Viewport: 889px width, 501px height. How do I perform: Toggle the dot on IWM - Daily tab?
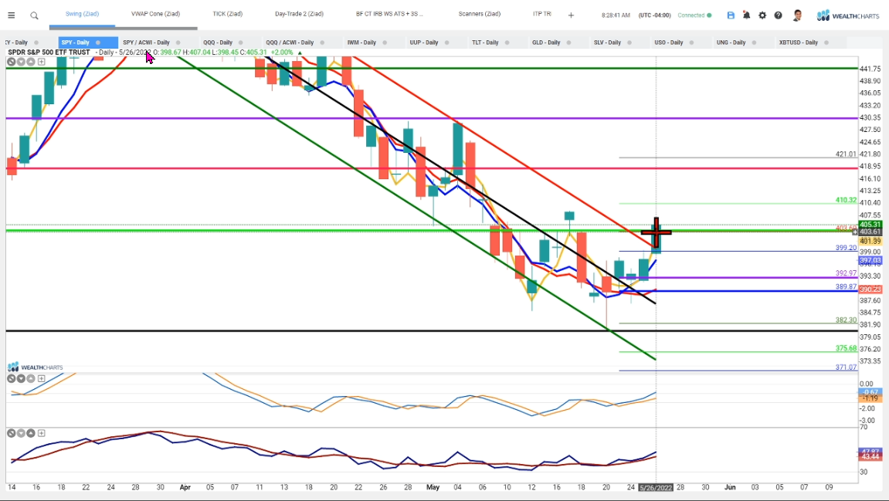click(385, 42)
